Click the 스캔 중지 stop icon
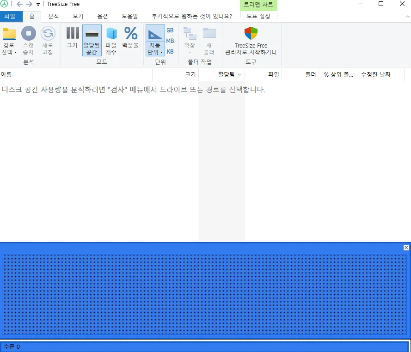411x352 pixels. click(x=28, y=34)
